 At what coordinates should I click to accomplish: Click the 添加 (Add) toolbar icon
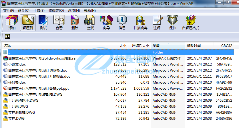(x=12, y=22)
